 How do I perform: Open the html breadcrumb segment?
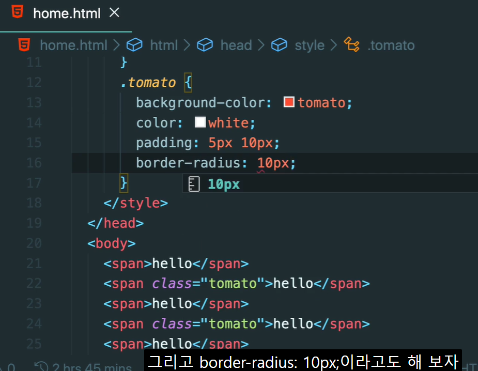click(x=164, y=45)
